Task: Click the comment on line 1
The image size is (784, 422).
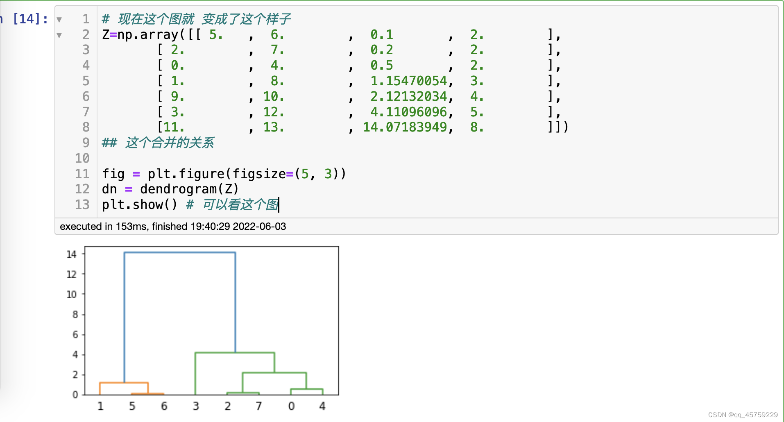Action: 196,19
